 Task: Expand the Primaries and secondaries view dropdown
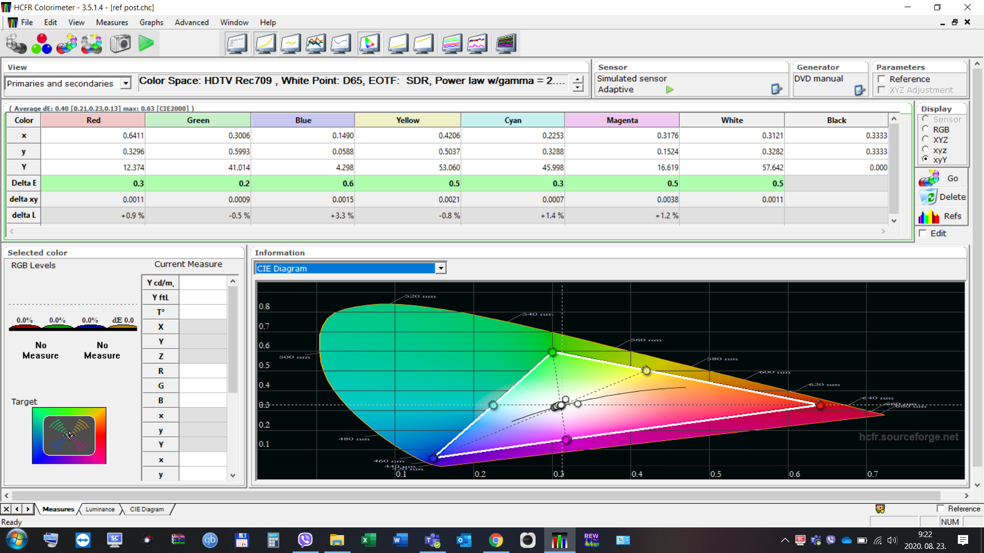point(126,83)
